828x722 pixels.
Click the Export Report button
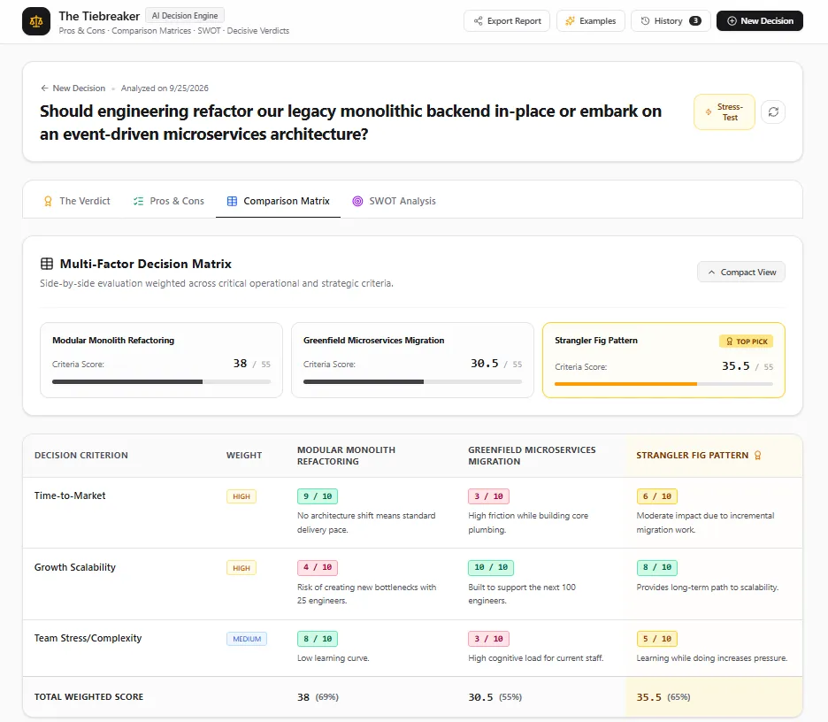[507, 21]
